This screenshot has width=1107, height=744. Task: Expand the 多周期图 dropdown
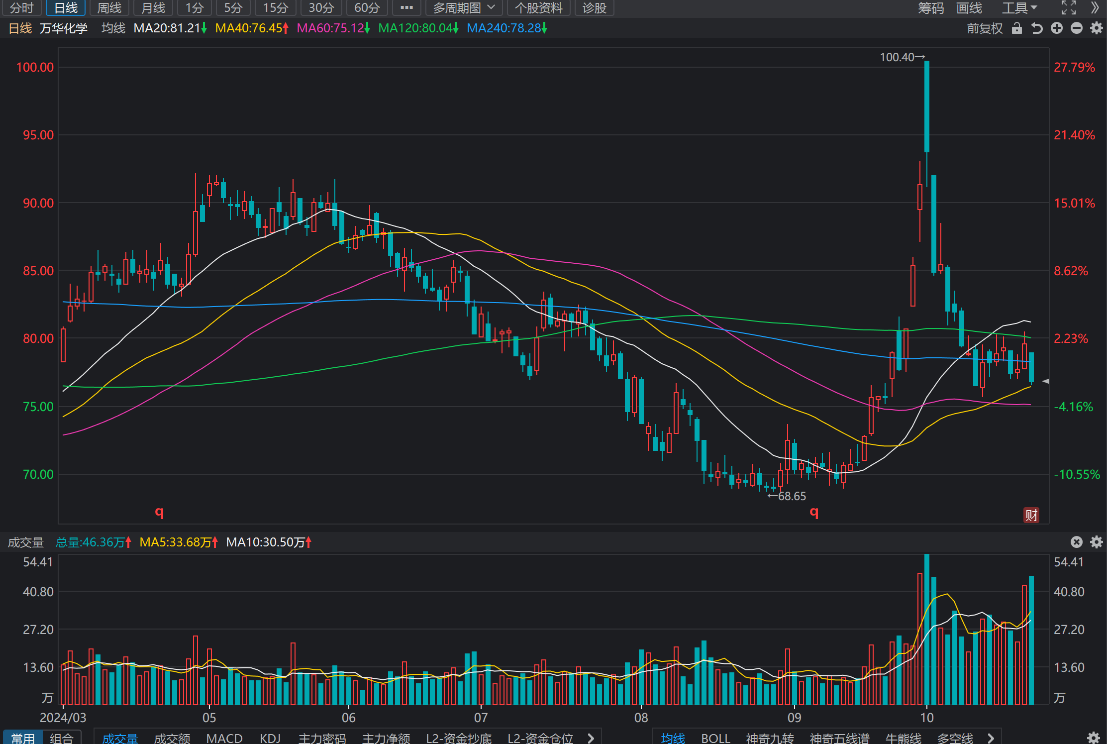464,7
